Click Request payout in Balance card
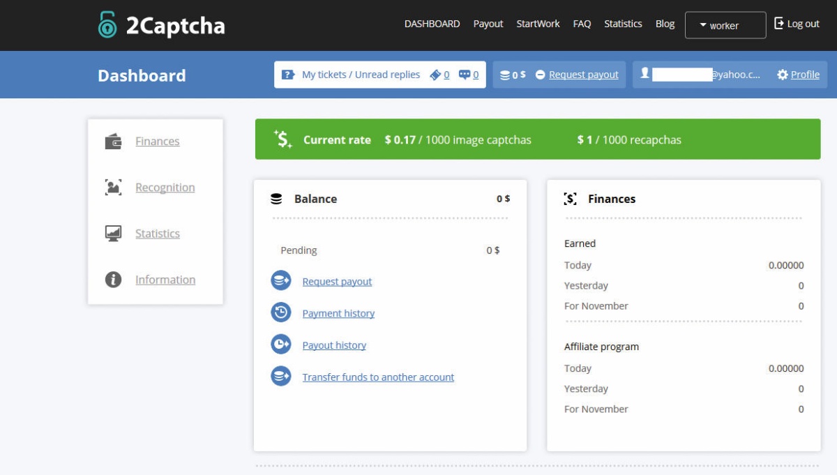The height and width of the screenshot is (475, 837). click(x=337, y=282)
